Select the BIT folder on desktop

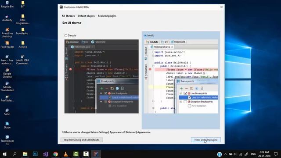click(x=23, y=4)
